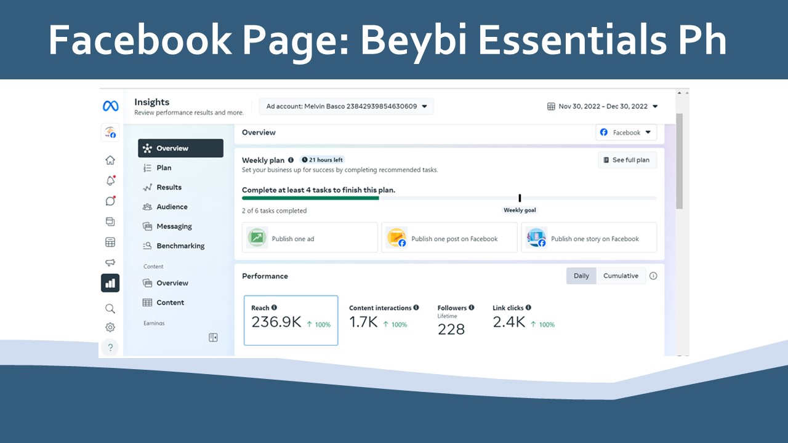Open the Nov 30 – Dec 30 date range picker
Screen dimensions: 788x443
[x=603, y=106]
